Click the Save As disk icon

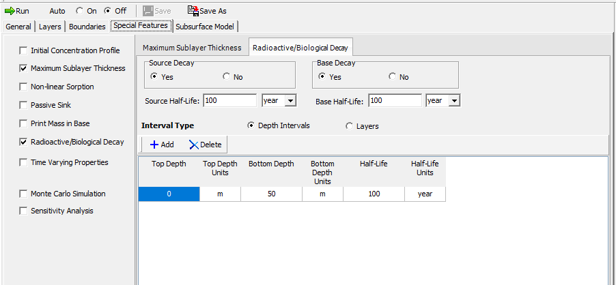(193, 11)
